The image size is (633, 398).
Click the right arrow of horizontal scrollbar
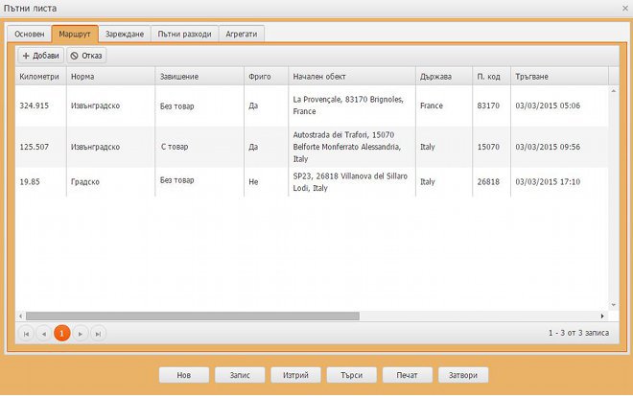point(602,316)
